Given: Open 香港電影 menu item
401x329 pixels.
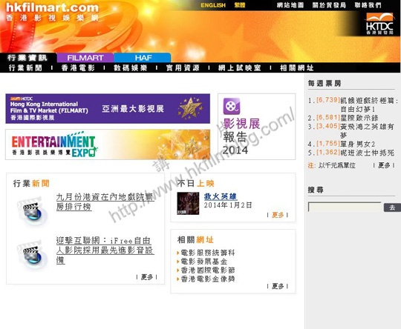Looking at the screenshot, I should click(78, 68).
